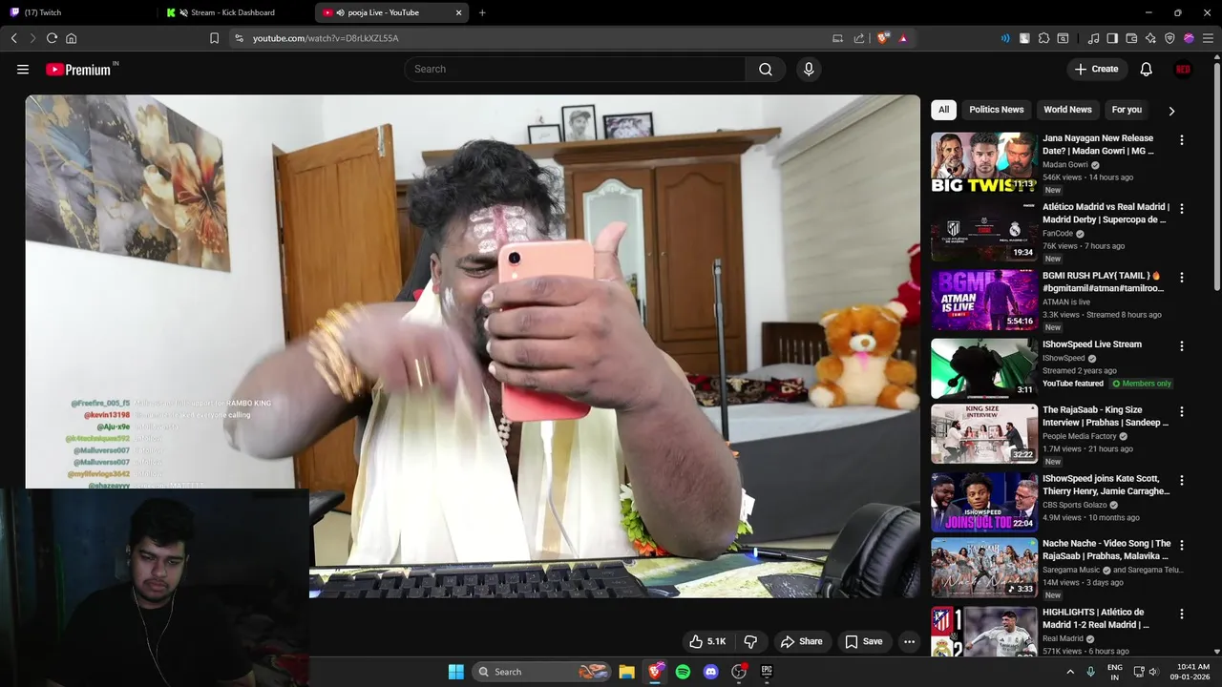This screenshot has width=1222, height=687.
Task: Open options for IShowSpeed Live Stream video
Action: pyautogui.click(x=1182, y=345)
